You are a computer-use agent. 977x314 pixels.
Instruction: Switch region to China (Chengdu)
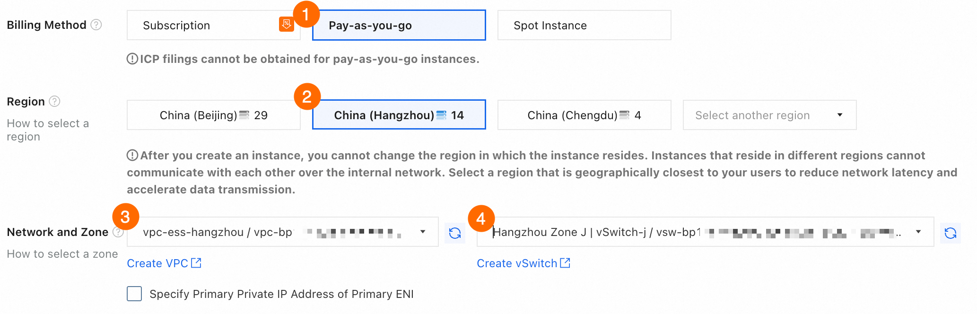(x=584, y=115)
